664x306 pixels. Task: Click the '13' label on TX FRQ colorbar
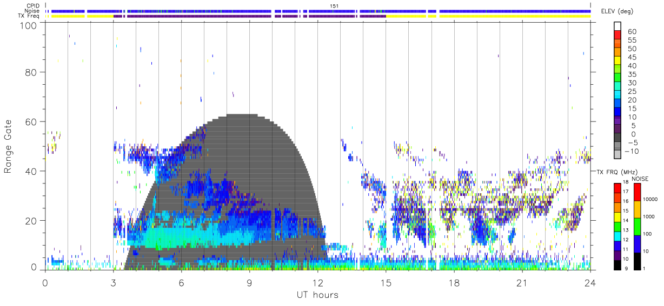[626, 230]
